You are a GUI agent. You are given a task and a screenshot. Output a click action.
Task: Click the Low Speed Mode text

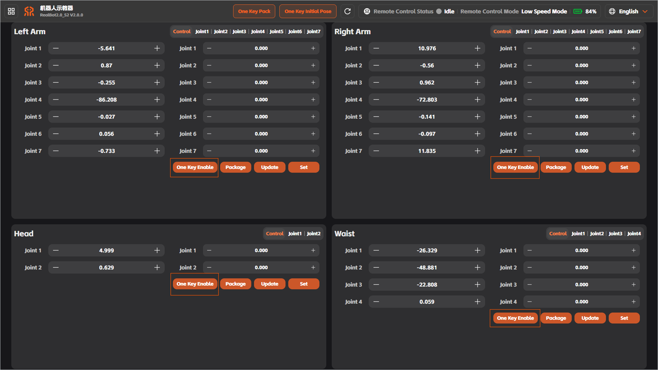[544, 11]
